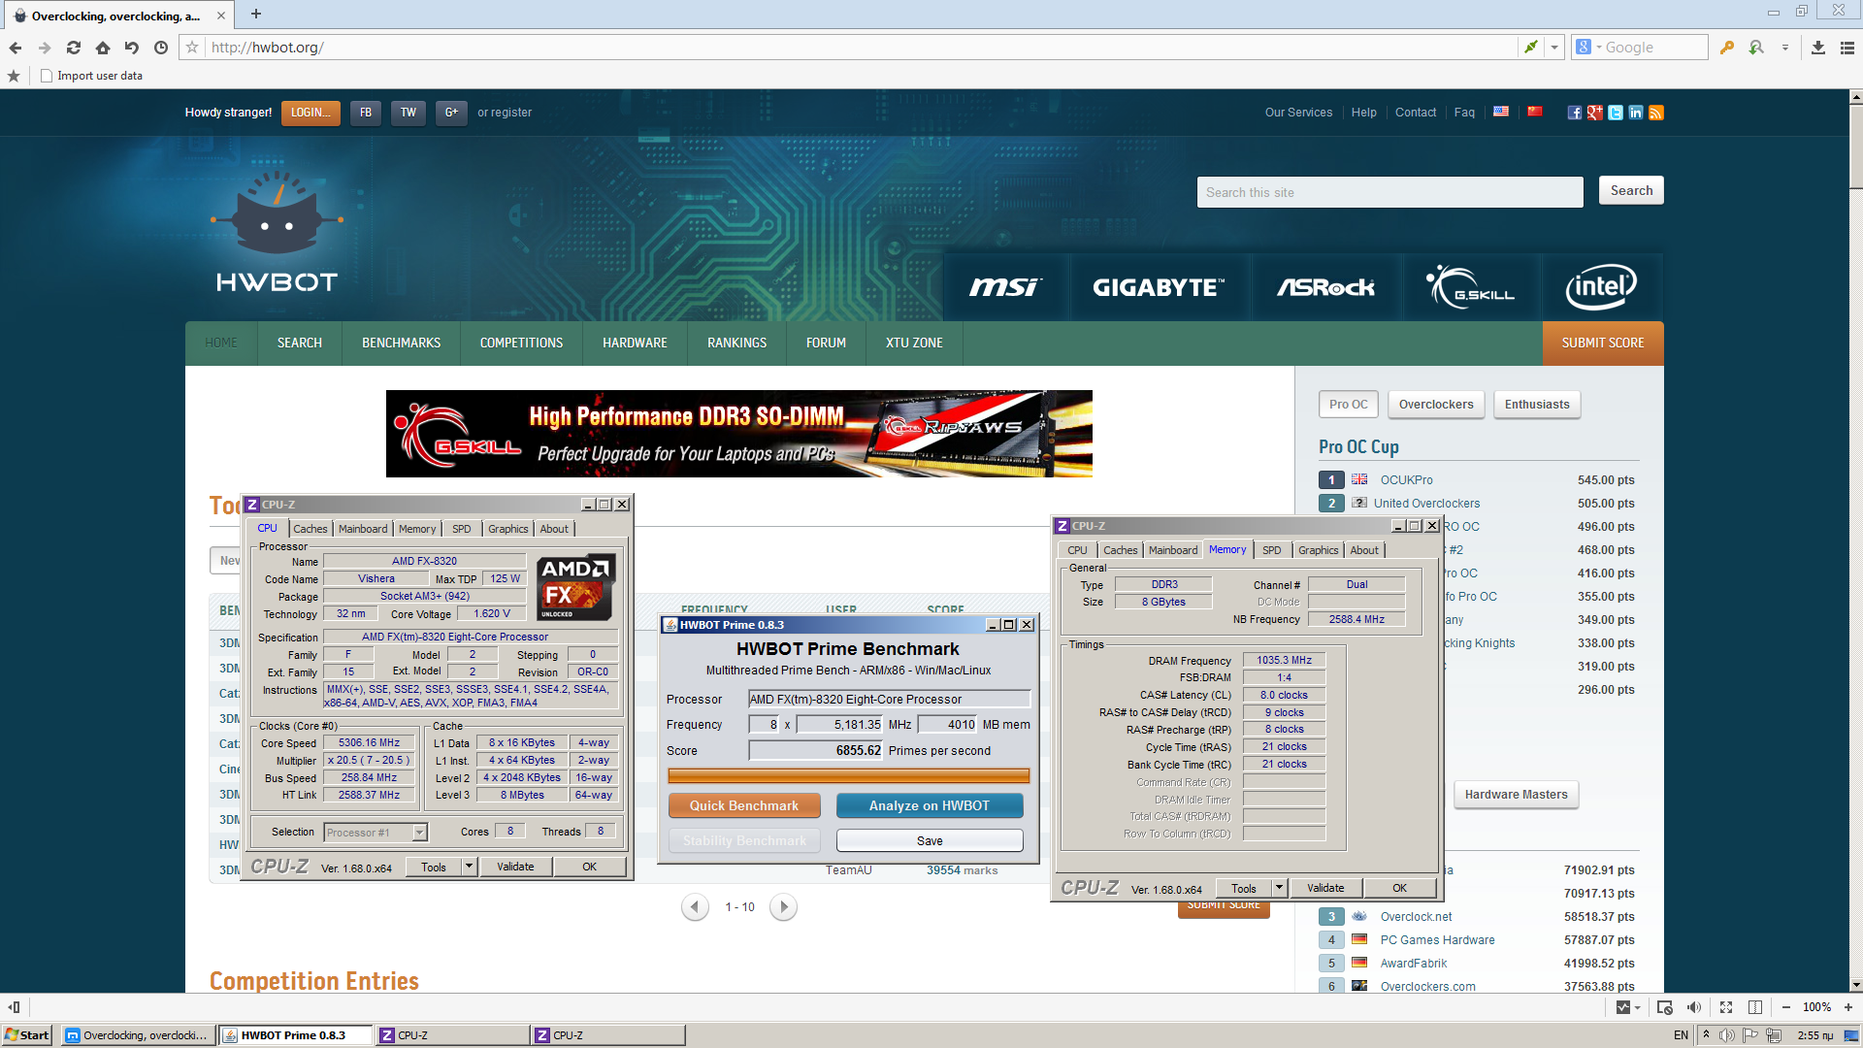Click the page tiling icon in status bar
1863x1048 pixels.
pos(1755,1007)
